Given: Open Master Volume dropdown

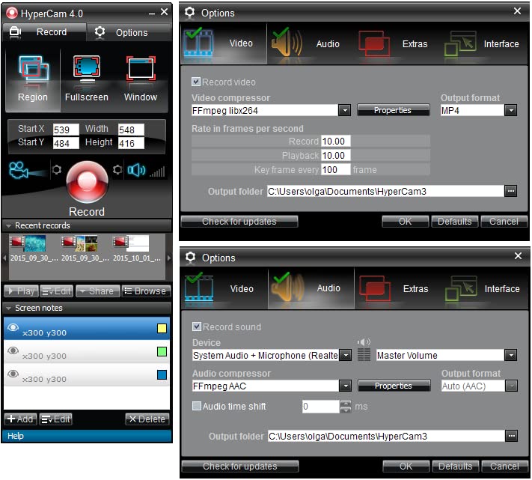Looking at the screenshot, I should pos(510,356).
